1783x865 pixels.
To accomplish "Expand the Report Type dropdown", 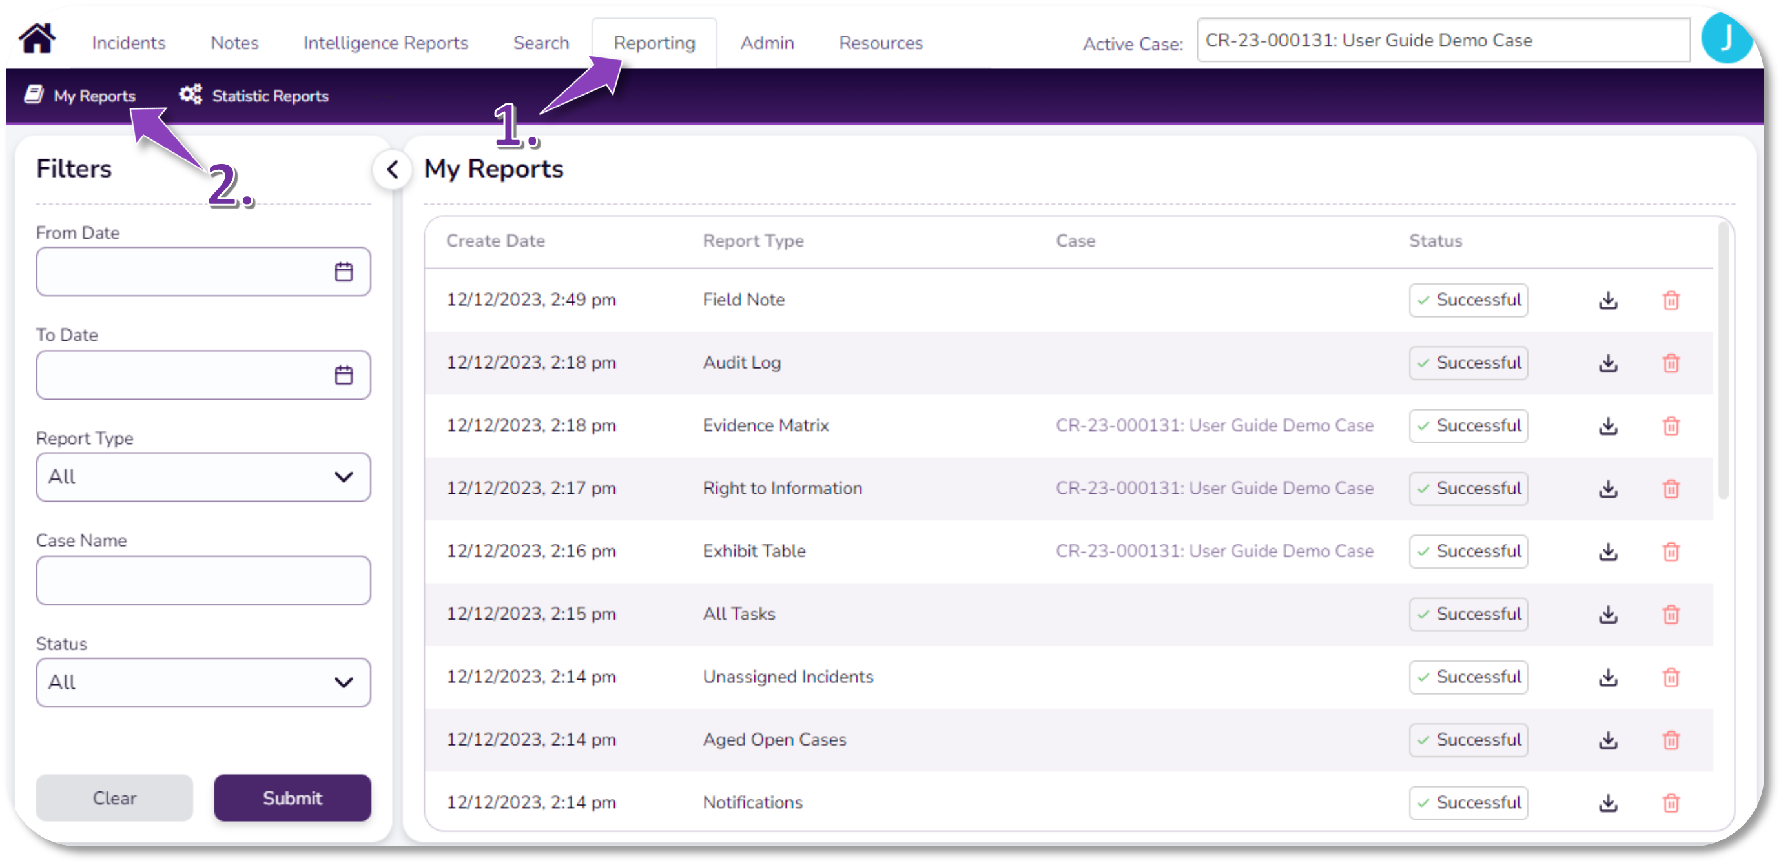I will tap(203, 477).
